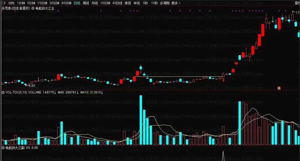Switch to the 分时 tab
The image size is (300, 161).
click(11, 3)
